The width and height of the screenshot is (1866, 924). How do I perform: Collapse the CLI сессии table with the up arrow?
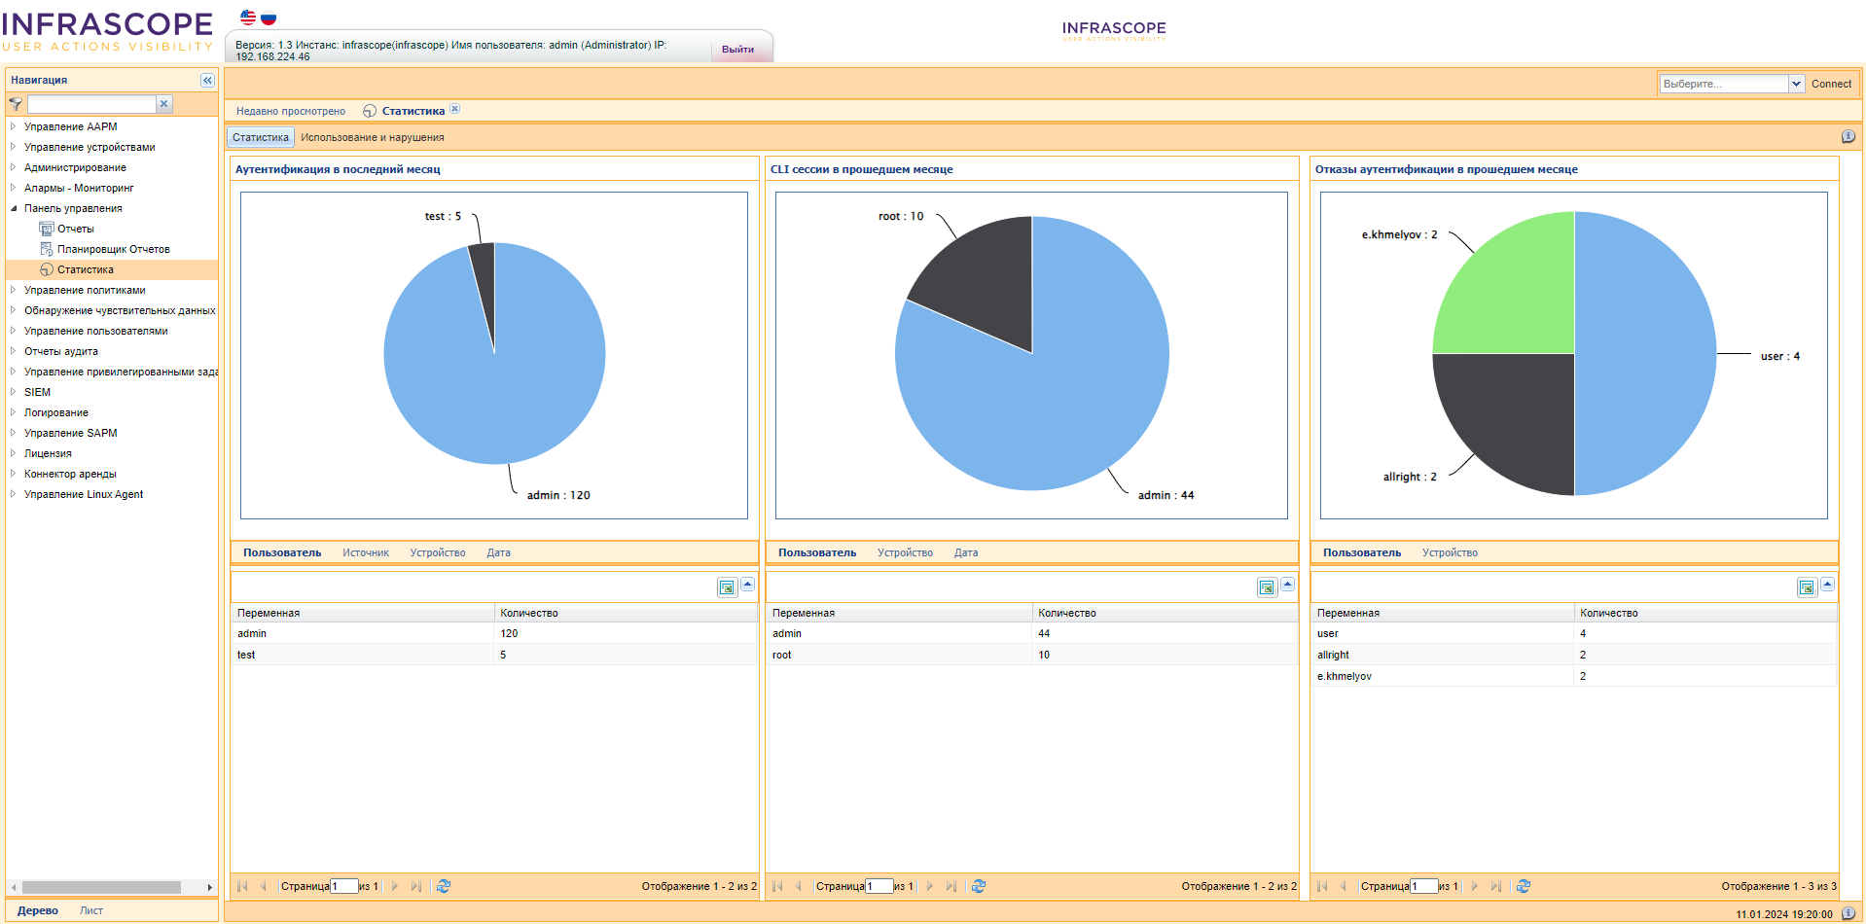coord(1288,585)
